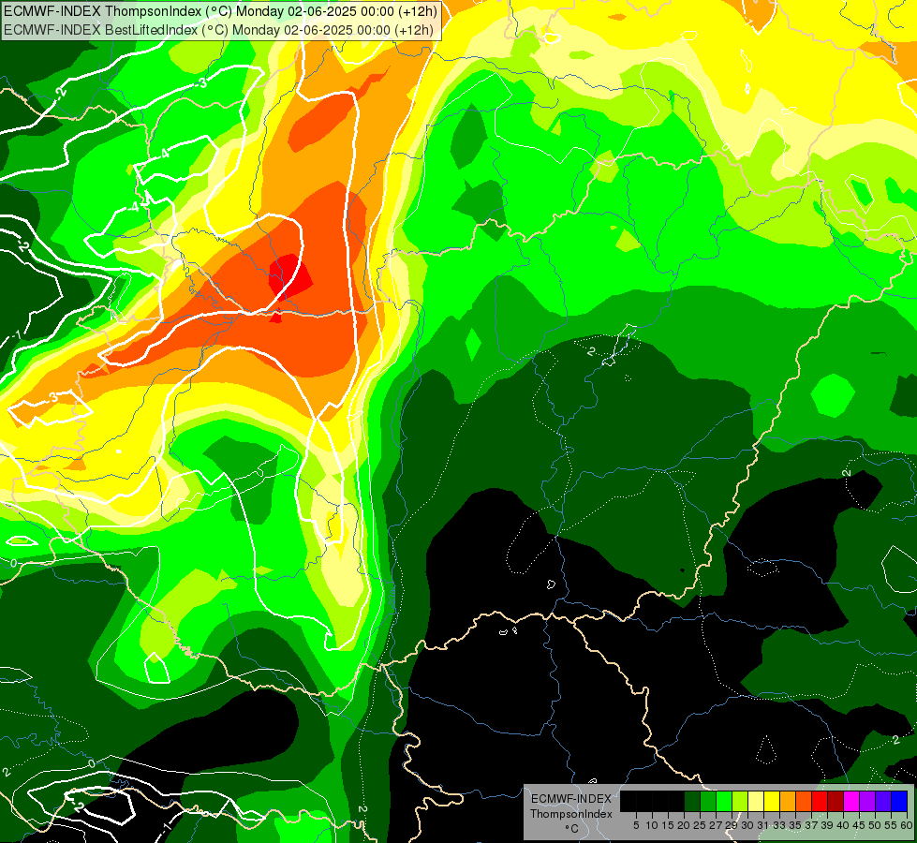
Task: Select the pale yellow 30–31 legend swatch
Action: tap(756, 801)
